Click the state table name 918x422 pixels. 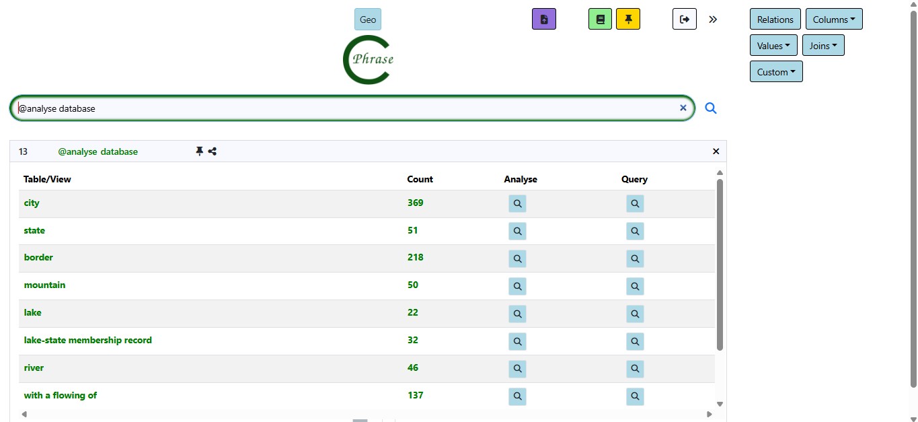[34, 231]
